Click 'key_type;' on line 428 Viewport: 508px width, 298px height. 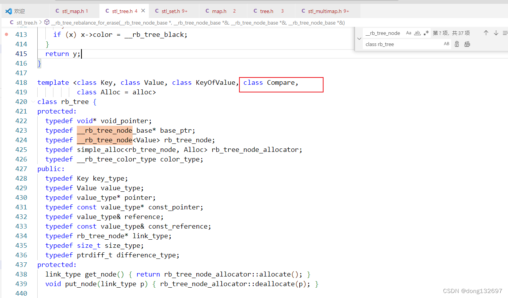pyautogui.click(x=111, y=178)
